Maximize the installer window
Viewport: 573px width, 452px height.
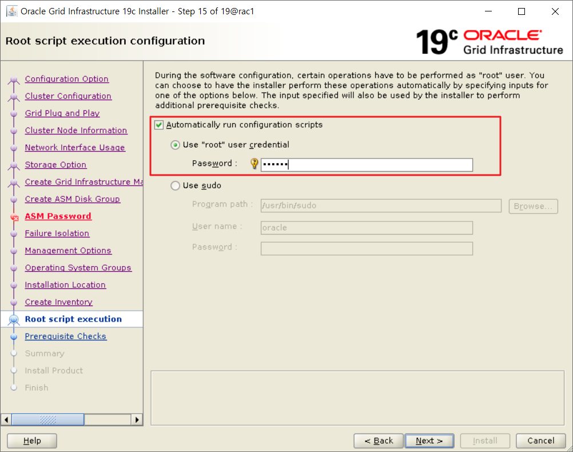click(x=522, y=11)
